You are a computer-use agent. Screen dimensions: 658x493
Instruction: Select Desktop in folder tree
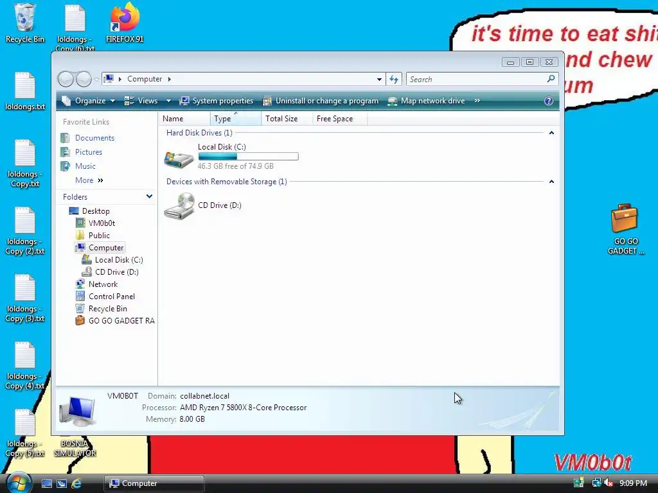point(89,211)
